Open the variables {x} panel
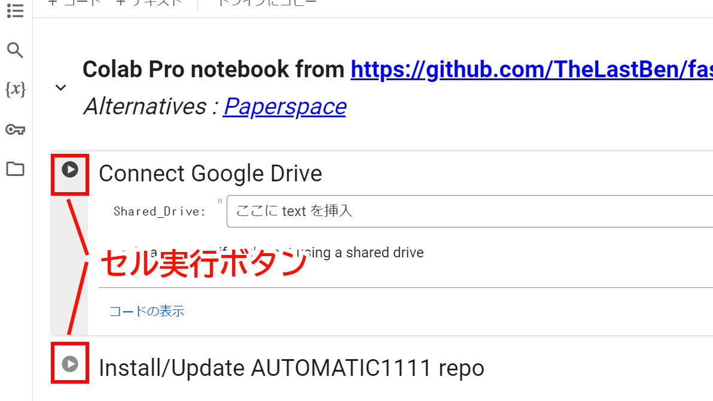Image resolution: width=713 pixels, height=401 pixels. 14,90
